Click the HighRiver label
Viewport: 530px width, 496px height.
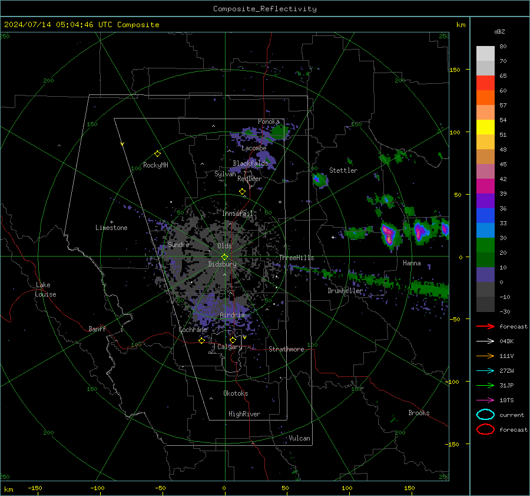click(244, 414)
